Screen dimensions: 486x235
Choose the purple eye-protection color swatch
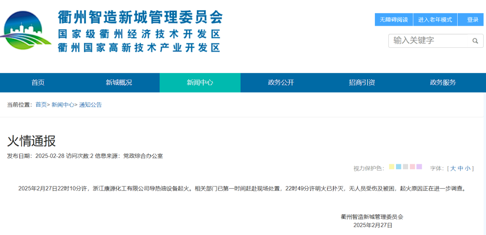(x=419, y=167)
